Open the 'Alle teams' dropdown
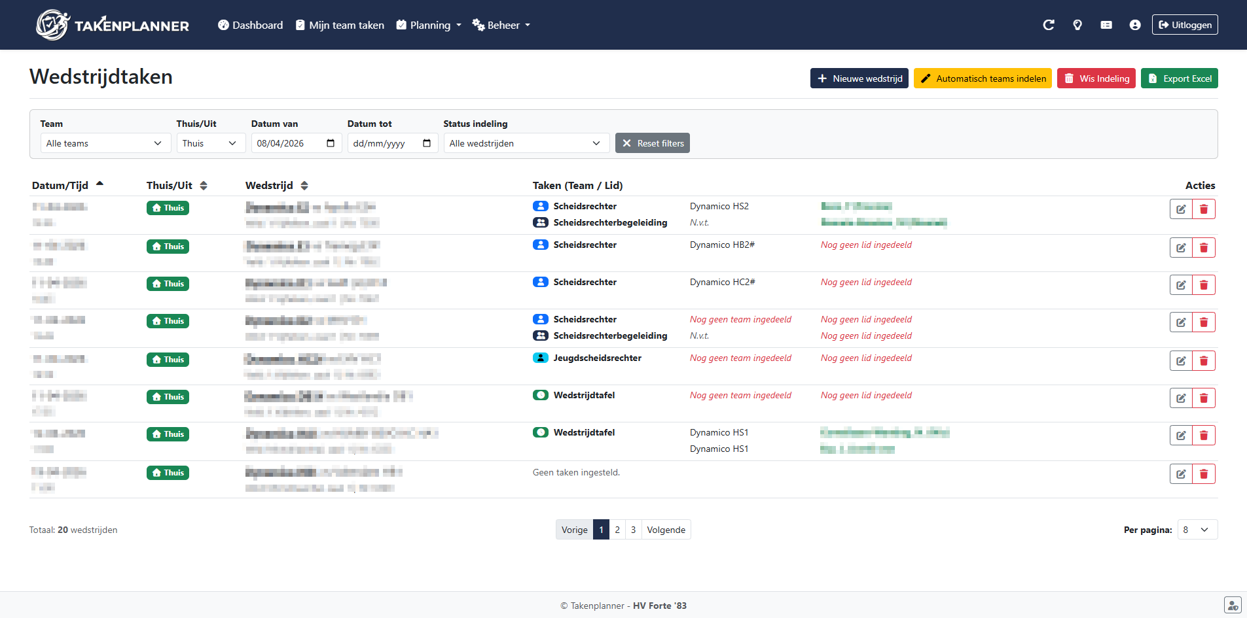This screenshot has height=618, width=1247. point(105,143)
